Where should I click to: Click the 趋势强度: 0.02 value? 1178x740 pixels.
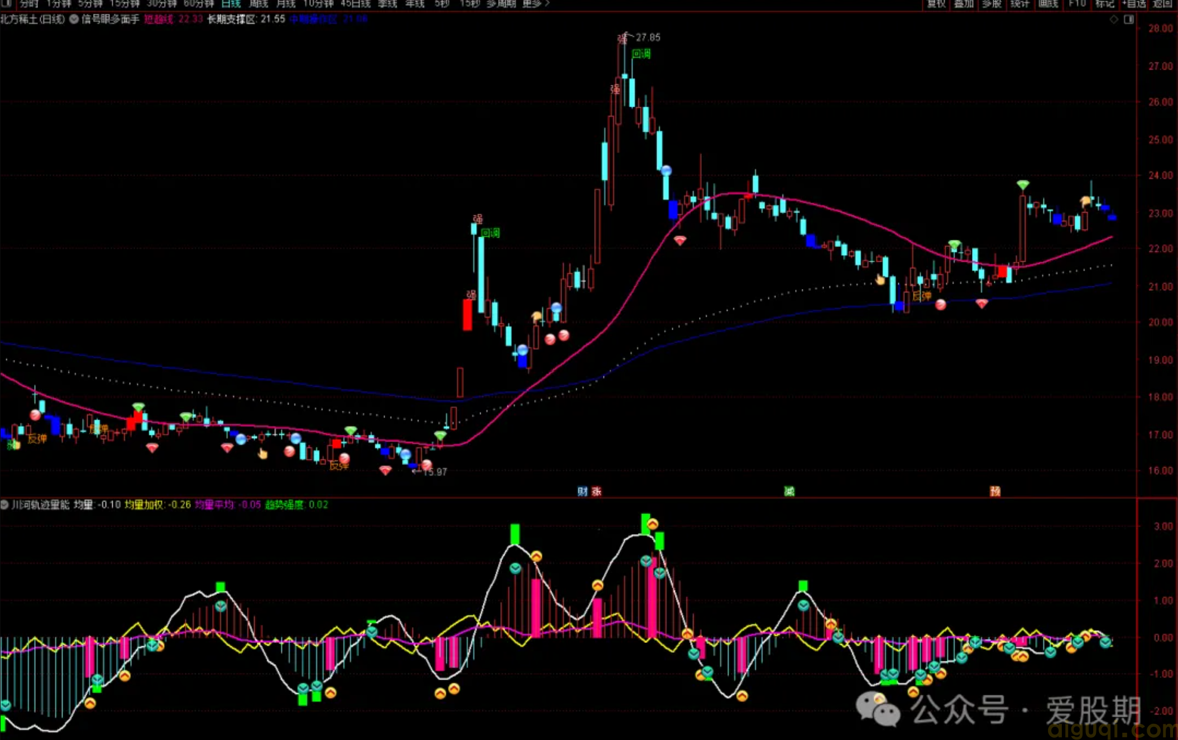tap(296, 504)
